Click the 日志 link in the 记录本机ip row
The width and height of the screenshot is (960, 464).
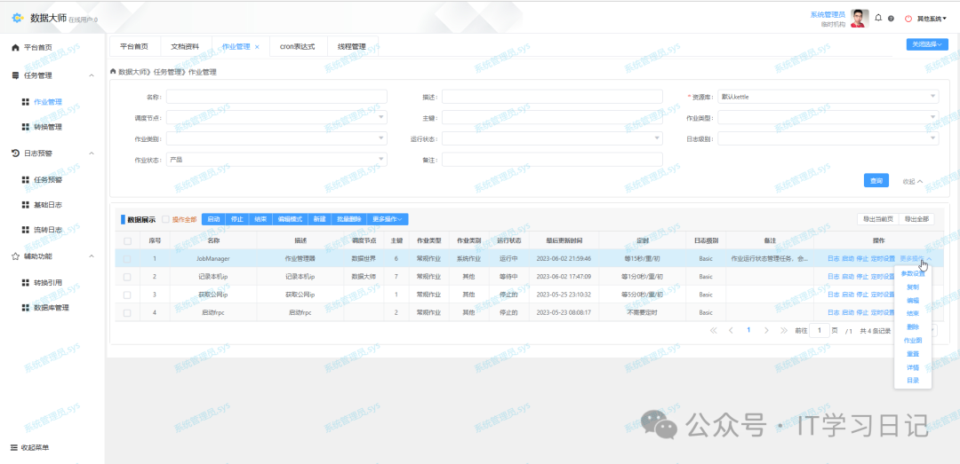pyautogui.click(x=833, y=277)
